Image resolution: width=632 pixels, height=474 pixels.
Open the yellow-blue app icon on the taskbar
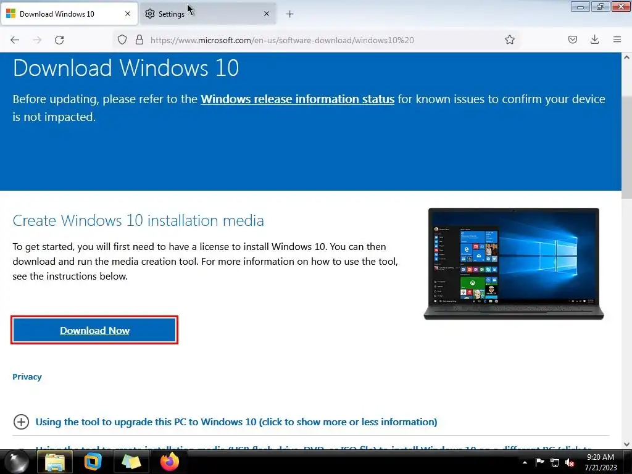tap(93, 462)
